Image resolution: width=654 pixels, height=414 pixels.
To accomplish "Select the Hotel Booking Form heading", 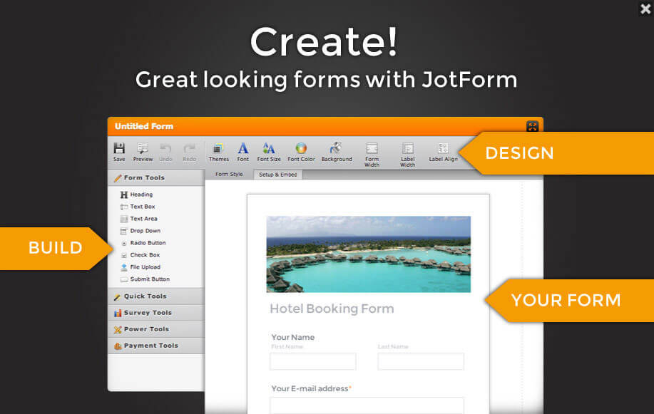I will [332, 309].
